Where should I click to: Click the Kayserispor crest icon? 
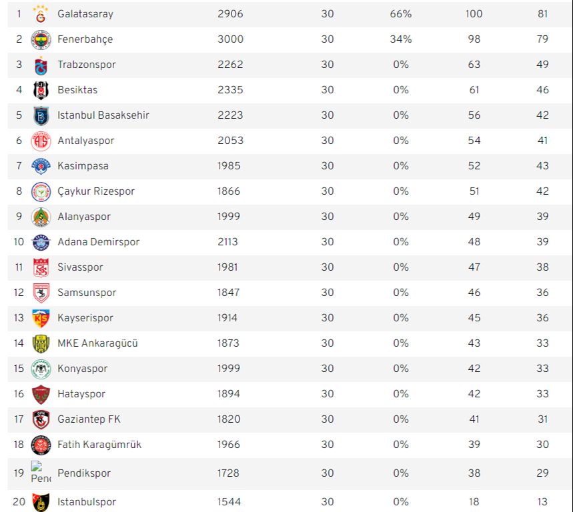coord(41,318)
